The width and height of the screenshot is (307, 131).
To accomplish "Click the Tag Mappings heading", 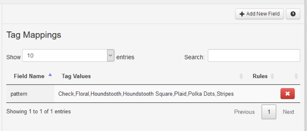I will pyautogui.click(x=34, y=35).
